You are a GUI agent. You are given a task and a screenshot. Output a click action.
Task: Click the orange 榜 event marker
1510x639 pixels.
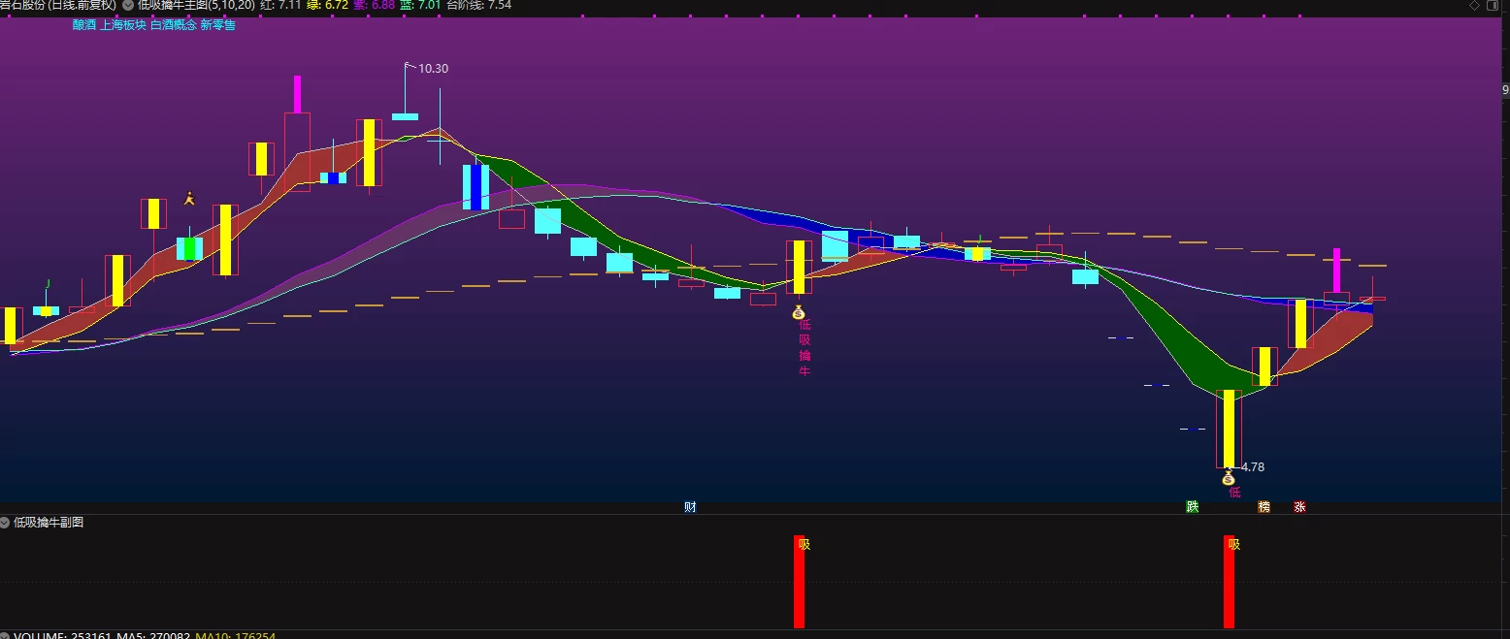pyautogui.click(x=1264, y=506)
